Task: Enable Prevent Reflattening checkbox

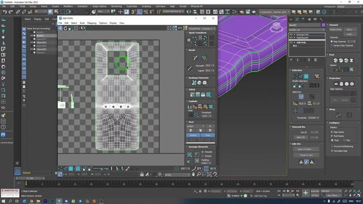Action: [332, 147]
